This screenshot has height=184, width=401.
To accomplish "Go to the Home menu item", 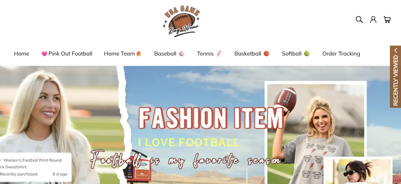I will tap(22, 54).
